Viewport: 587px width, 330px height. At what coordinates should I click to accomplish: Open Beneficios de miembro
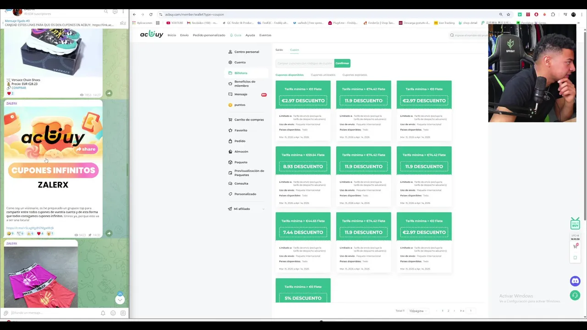tap(242, 83)
